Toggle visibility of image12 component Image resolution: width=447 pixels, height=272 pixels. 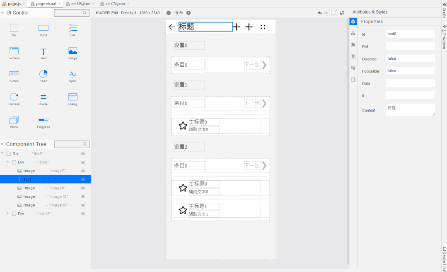point(83,197)
